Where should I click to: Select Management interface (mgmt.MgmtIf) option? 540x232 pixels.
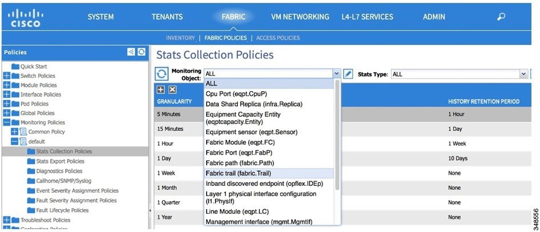pos(269,222)
